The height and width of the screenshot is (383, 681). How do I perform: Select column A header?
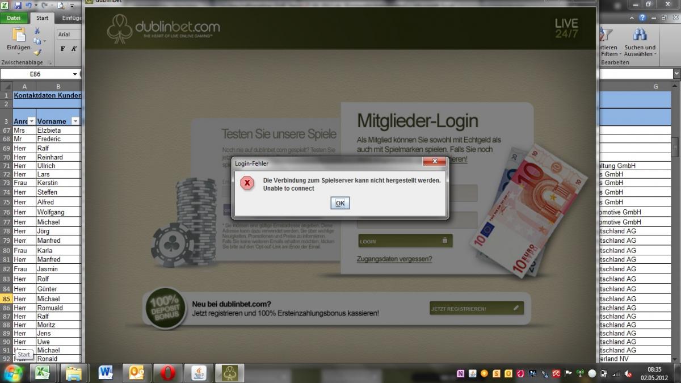point(24,86)
